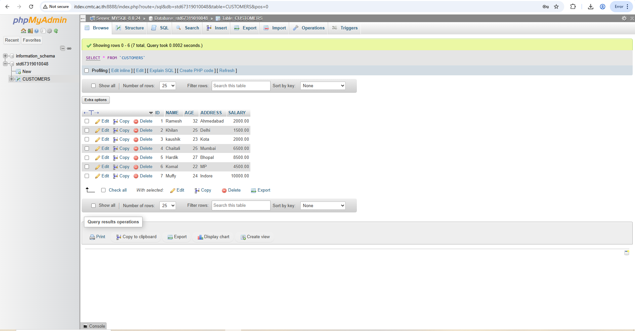This screenshot has width=635, height=331.
Task: Open the documentation help icon in sidebar
Action: coord(36,31)
